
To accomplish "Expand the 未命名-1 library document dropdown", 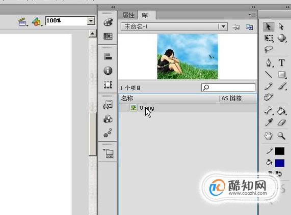I will tap(223, 27).
